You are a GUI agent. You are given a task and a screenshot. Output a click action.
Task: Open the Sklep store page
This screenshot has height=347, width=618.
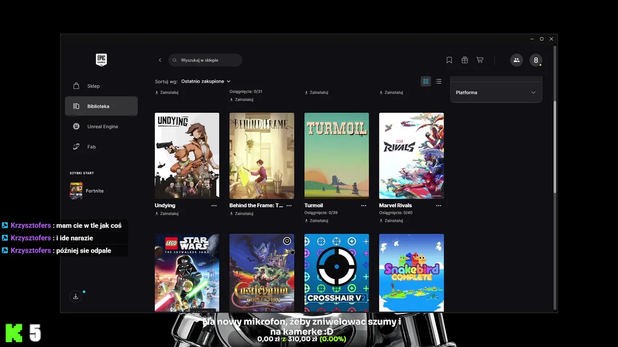pyautogui.click(x=101, y=86)
